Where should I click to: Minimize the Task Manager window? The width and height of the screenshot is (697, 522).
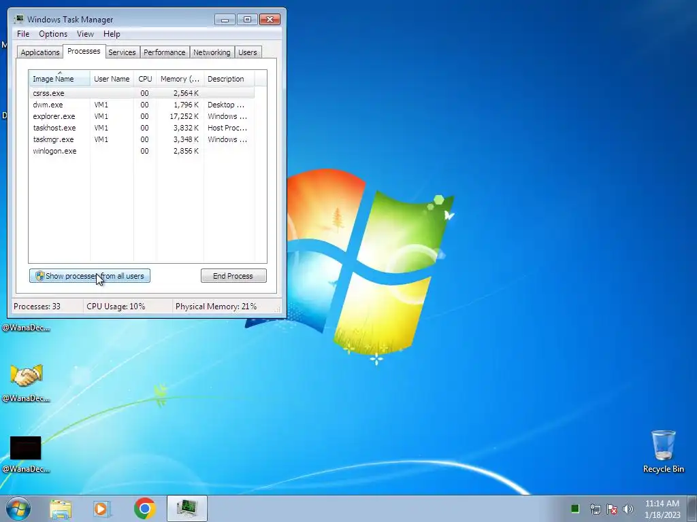225,20
